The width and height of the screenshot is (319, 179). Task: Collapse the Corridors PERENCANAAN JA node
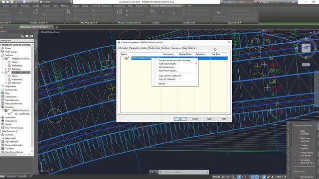point(2,110)
